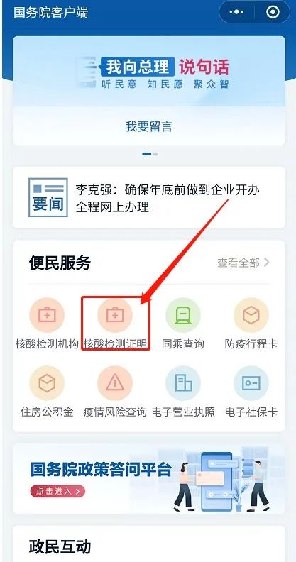The image size is (296, 562).
Task: Open mini program three-dots menu
Action: coord(236,12)
